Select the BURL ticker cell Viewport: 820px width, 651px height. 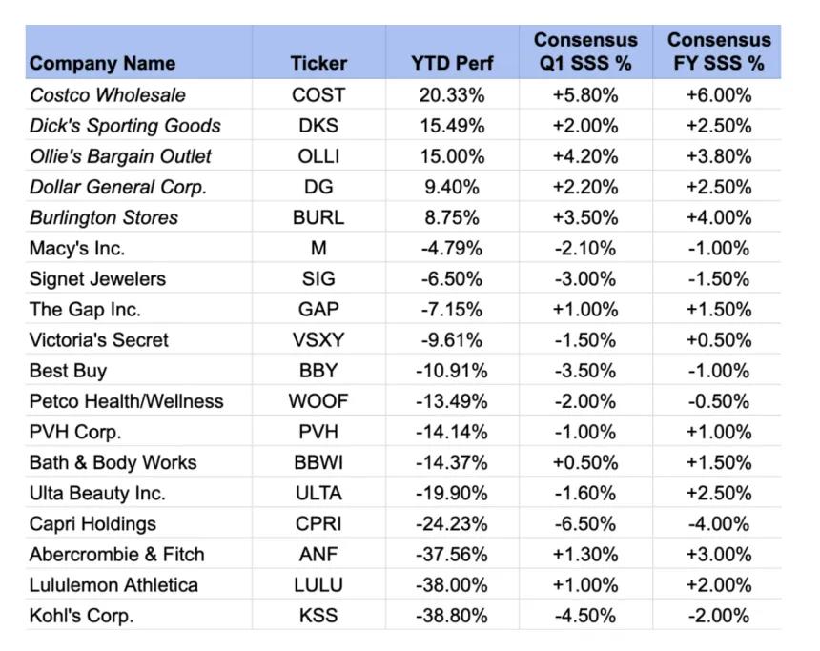[x=318, y=217]
